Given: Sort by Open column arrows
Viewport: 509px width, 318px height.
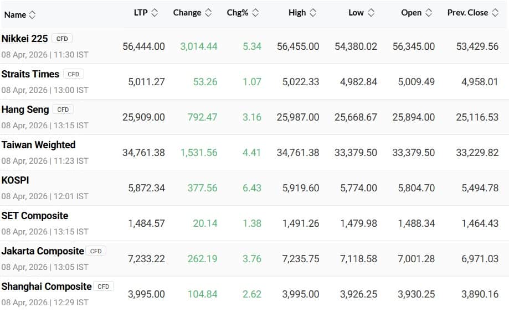Looking at the screenshot, I should (x=429, y=13).
